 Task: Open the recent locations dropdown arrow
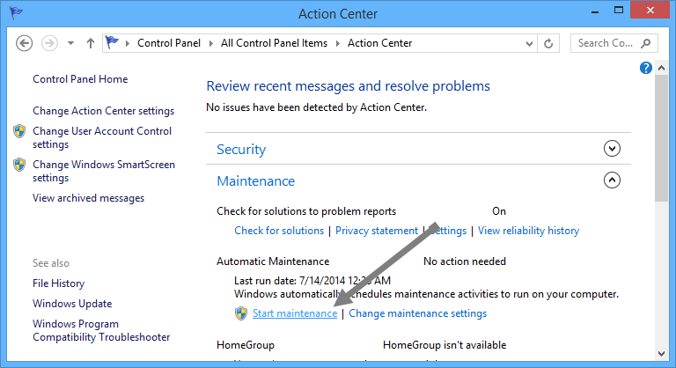tap(70, 43)
